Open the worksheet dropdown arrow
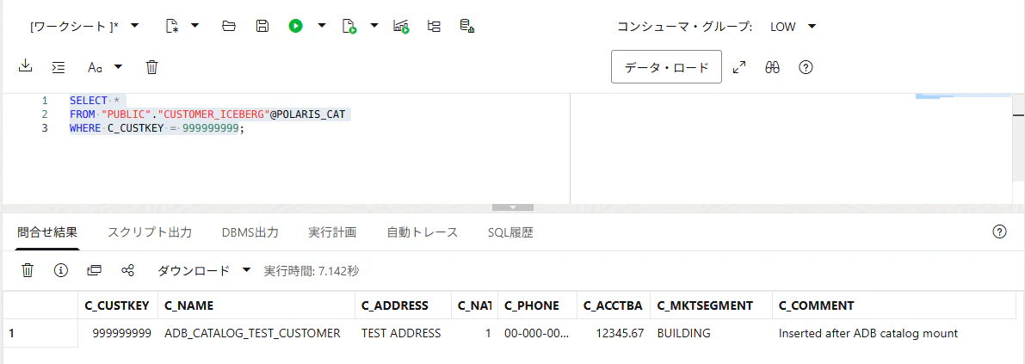The width and height of the screenshot is (1025, 364). coord(134,26)
